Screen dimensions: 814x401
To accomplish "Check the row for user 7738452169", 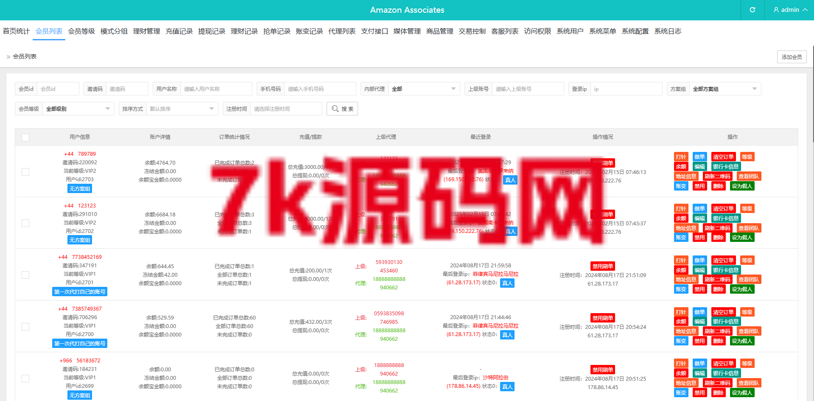I will click(x=25, y=275).
